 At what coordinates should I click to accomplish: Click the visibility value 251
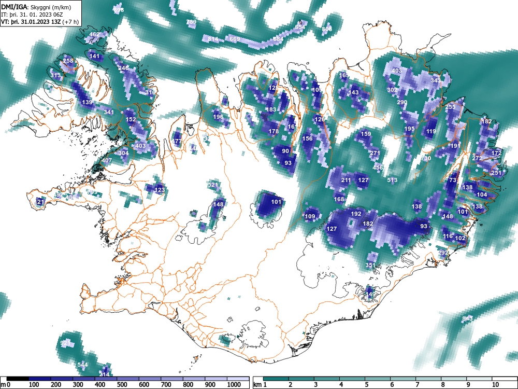tap(497, 173)
